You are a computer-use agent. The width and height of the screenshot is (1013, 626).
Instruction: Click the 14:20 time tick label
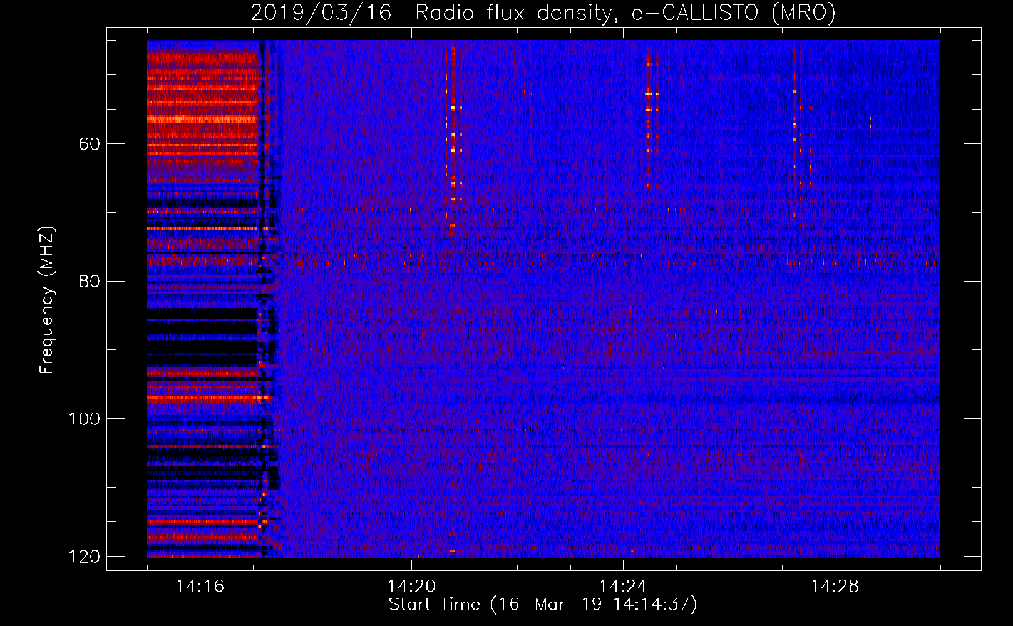point(411,587)
